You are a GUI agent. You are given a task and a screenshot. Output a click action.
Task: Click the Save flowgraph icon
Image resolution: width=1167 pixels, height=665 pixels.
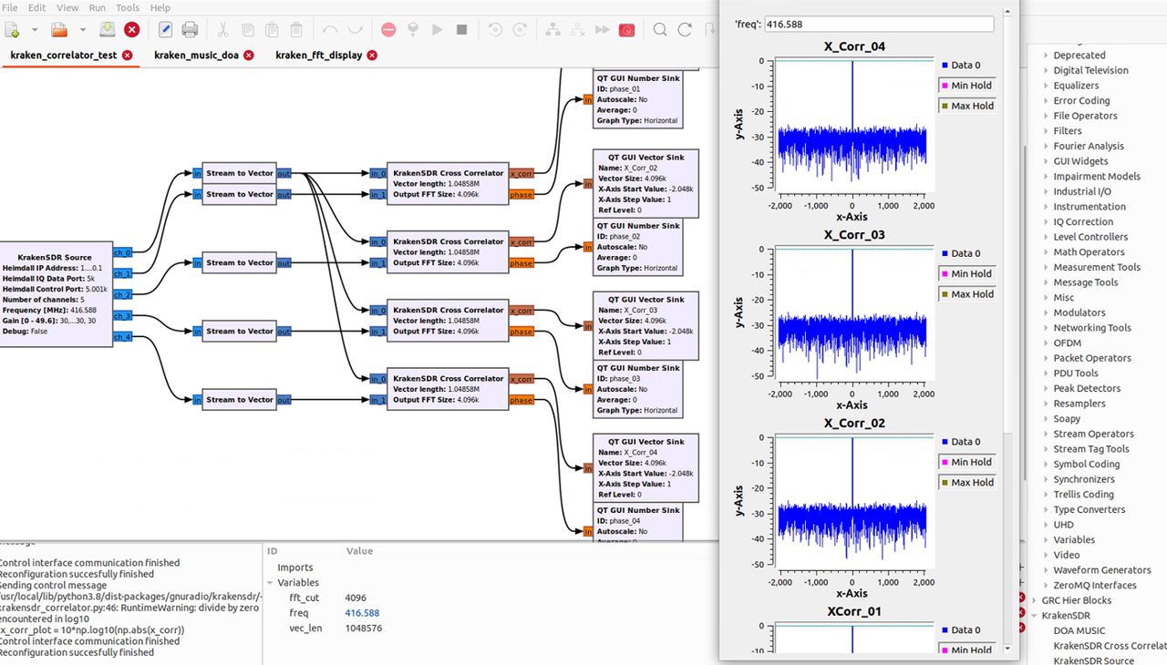107,30
